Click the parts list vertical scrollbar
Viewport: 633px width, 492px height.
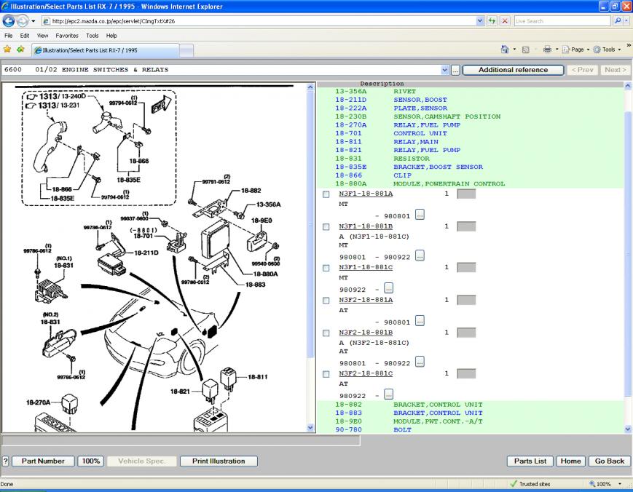pyautogui.click(x=629, y=255)
